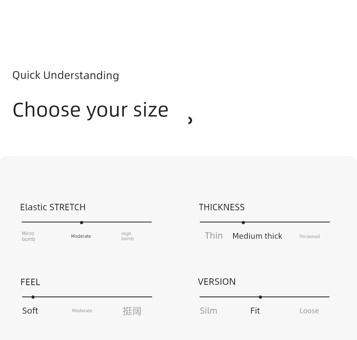Screen dimensions: 357x340
Task: Click the Choose your size heading
Action: (90, 110)
